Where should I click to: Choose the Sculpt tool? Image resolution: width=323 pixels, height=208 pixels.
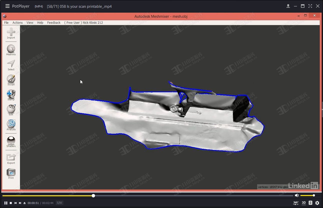coord(11,80)
